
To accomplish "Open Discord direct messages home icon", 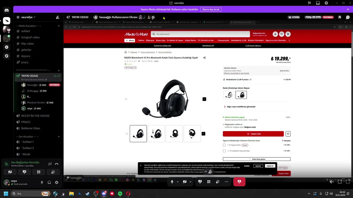I will 7,10.
